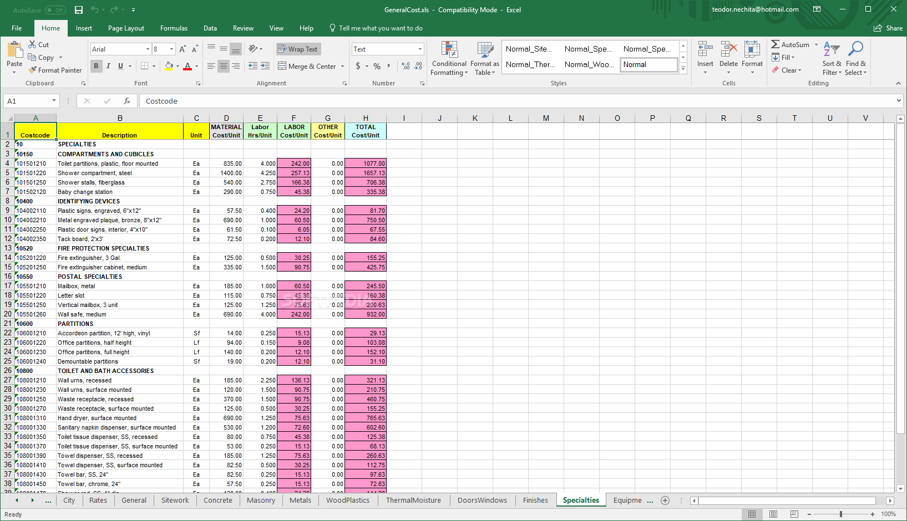Viewport: 907px width, 521px height.
Task: Click the Increase Indent icon
Action: tap(265, 66)
